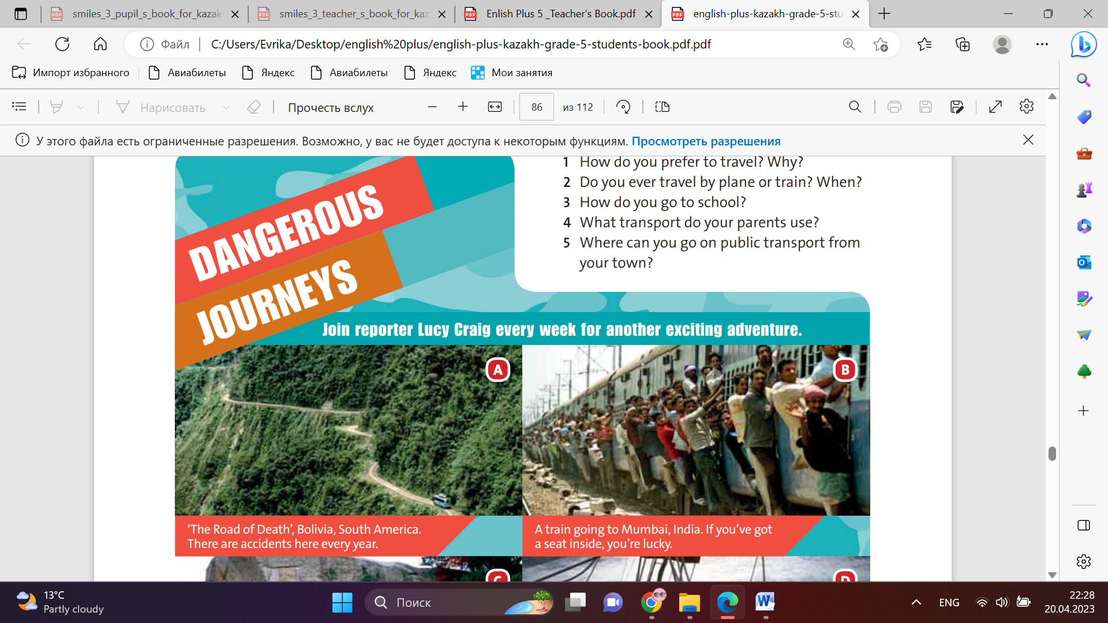Click the Просмотреть разрешения link
Image resolution: width=1108 pixels, height=623 pixels.
(x=706, y=141)
